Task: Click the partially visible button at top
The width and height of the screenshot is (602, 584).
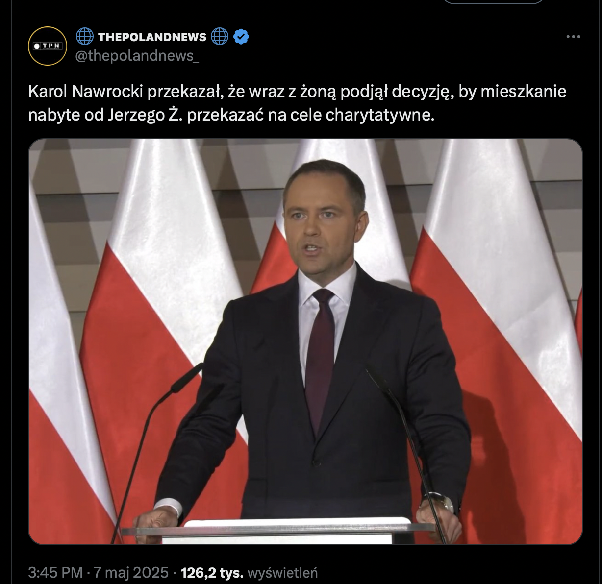Action: click(494, 2)
